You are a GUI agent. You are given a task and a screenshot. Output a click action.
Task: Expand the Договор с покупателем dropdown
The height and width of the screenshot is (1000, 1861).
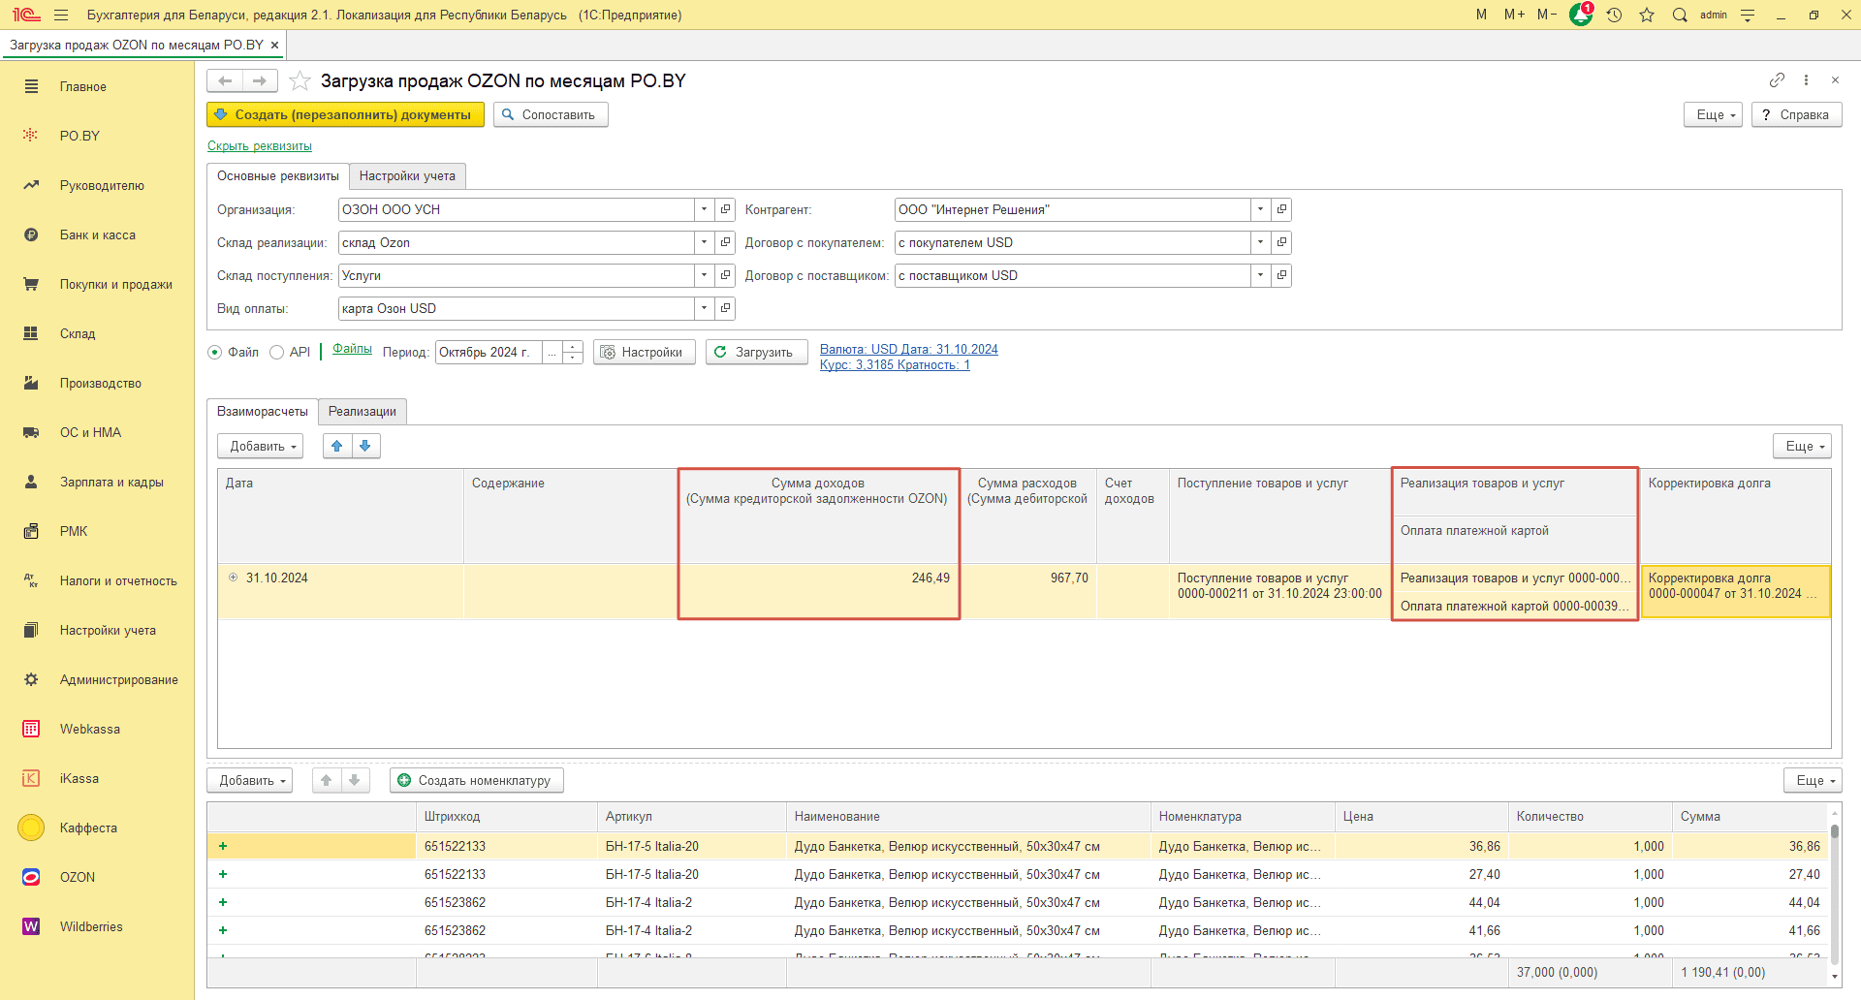pos(1260,242)
